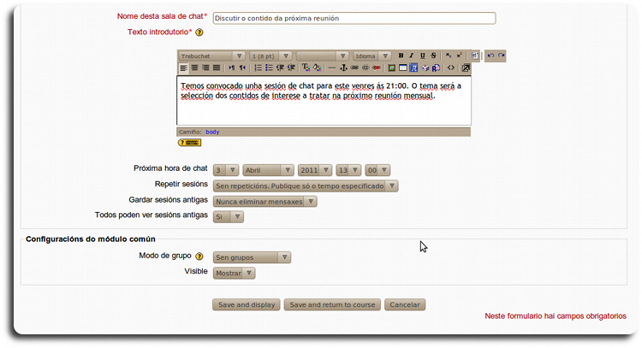The width and height of the screenshot is (642, 348).
Task: Open the day dropdown showing 3
Action: pyautogui.click(x=226, y=170)
